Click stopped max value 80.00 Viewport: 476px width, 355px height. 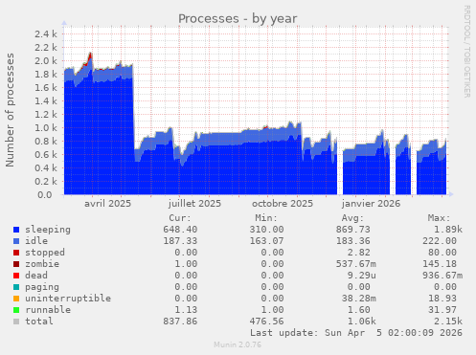pyautogui.click(x=442, y=253)
